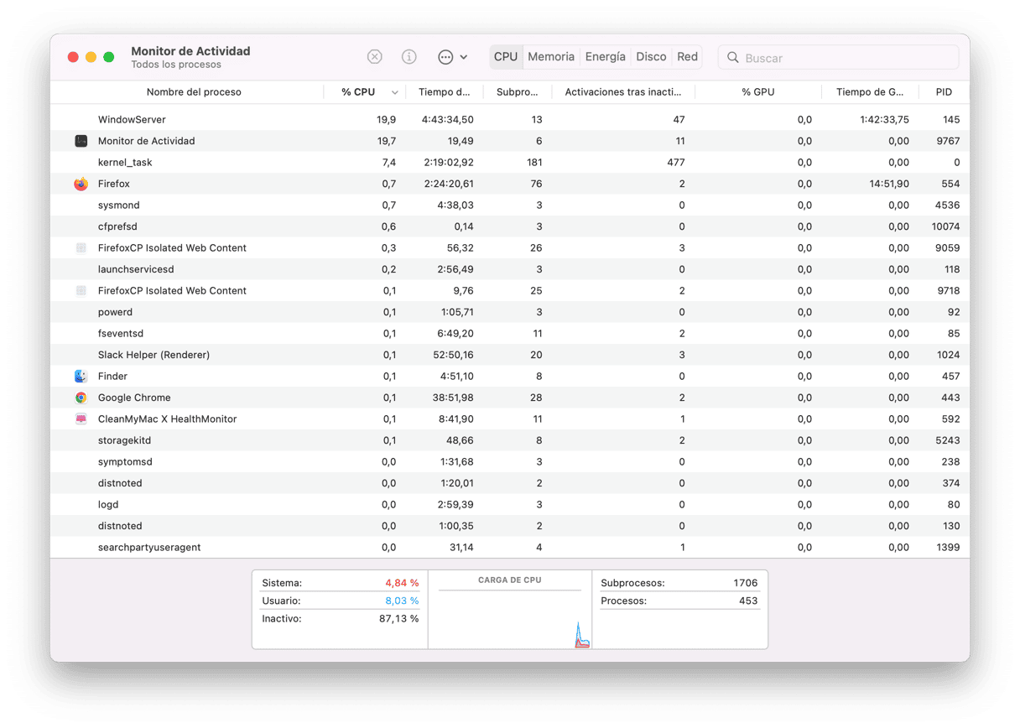Image resolution: width=1020 pixels, height=728 pixels.
Task: Open the Energía tab
Action: tap(605, 57)
